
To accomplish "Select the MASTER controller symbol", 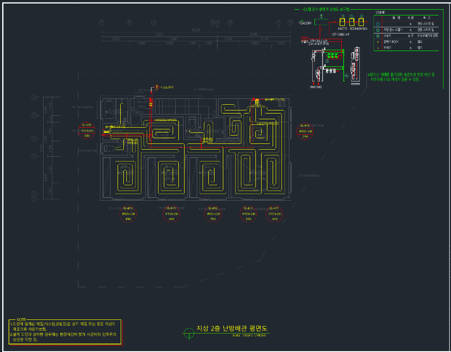I will tap(343, 22).
